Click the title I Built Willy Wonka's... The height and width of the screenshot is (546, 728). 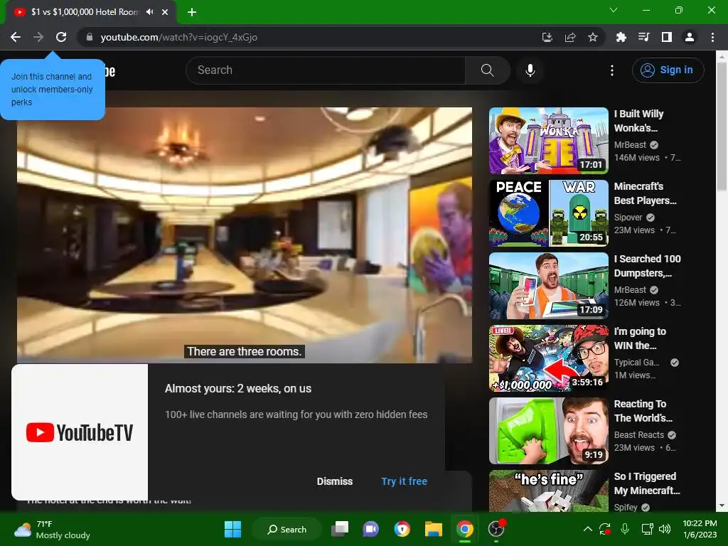639,121
